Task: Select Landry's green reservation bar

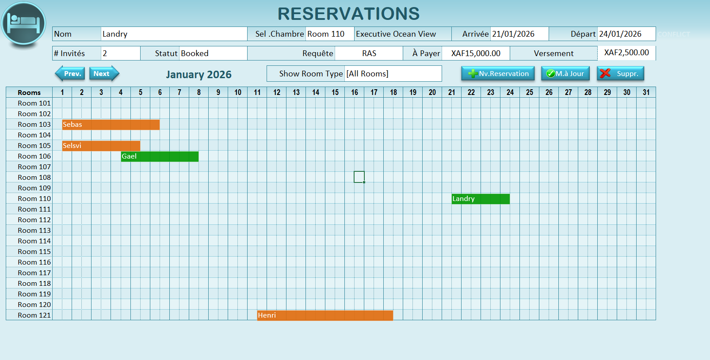Action: tap(480, 199)
